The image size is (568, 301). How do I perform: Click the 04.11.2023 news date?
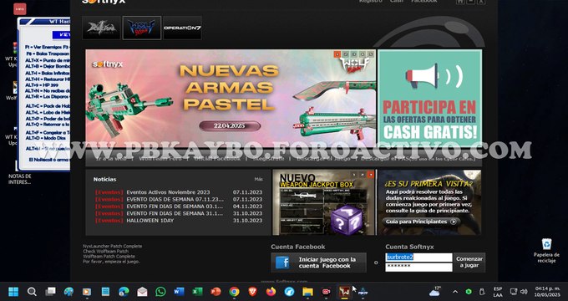click(247, 207)
